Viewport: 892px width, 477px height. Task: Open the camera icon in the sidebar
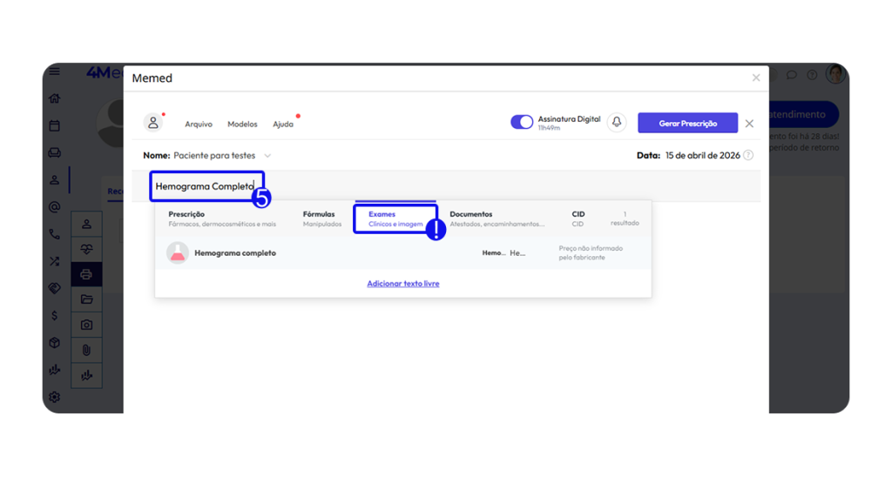(86, 325)
